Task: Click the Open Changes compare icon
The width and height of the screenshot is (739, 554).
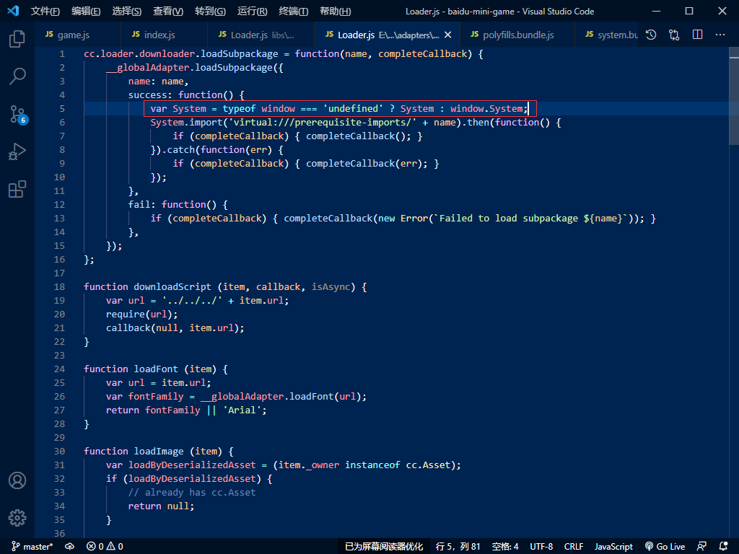Action: (674, 35)
